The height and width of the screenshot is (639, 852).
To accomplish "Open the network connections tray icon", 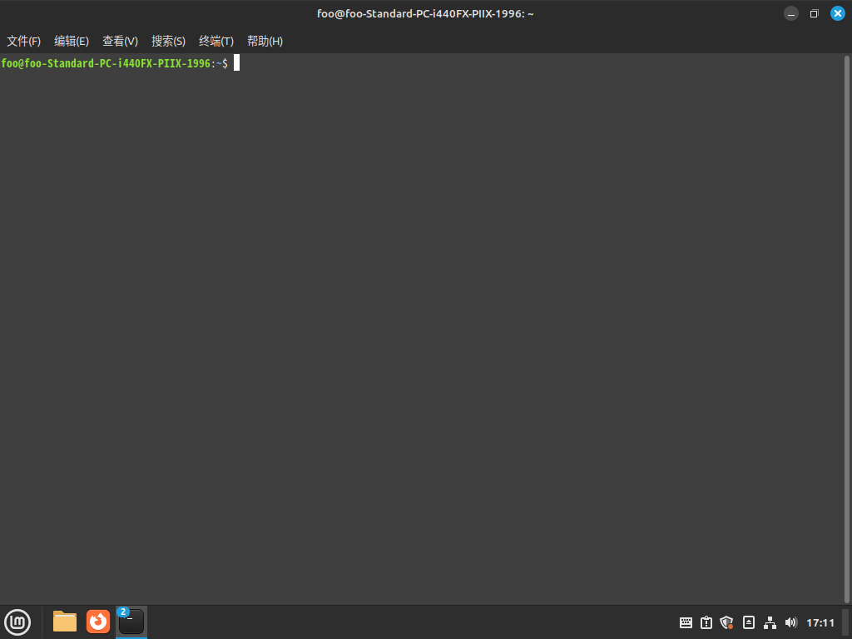I will pos(770,622).
